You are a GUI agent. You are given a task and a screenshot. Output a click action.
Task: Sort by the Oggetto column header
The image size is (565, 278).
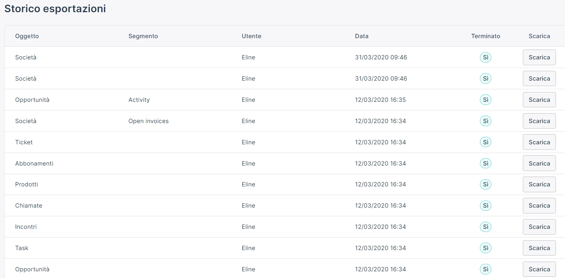click(x=27, y=36)
